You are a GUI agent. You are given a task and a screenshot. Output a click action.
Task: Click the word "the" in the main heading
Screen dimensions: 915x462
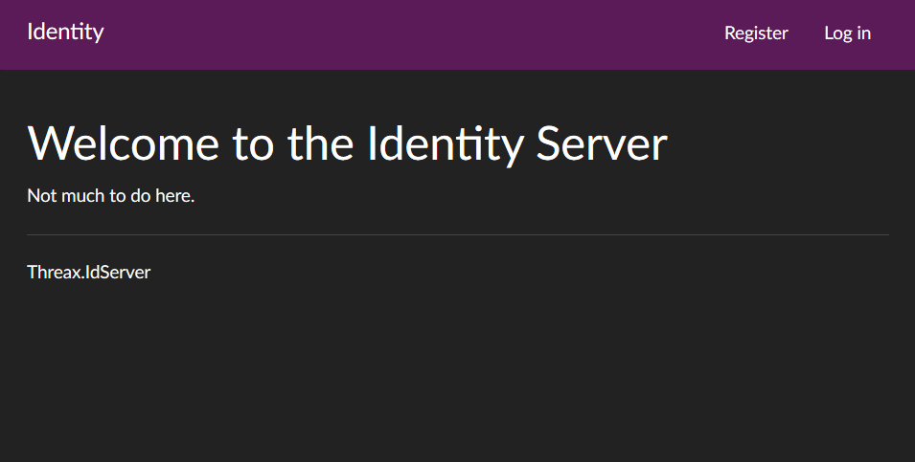[321, 144]
